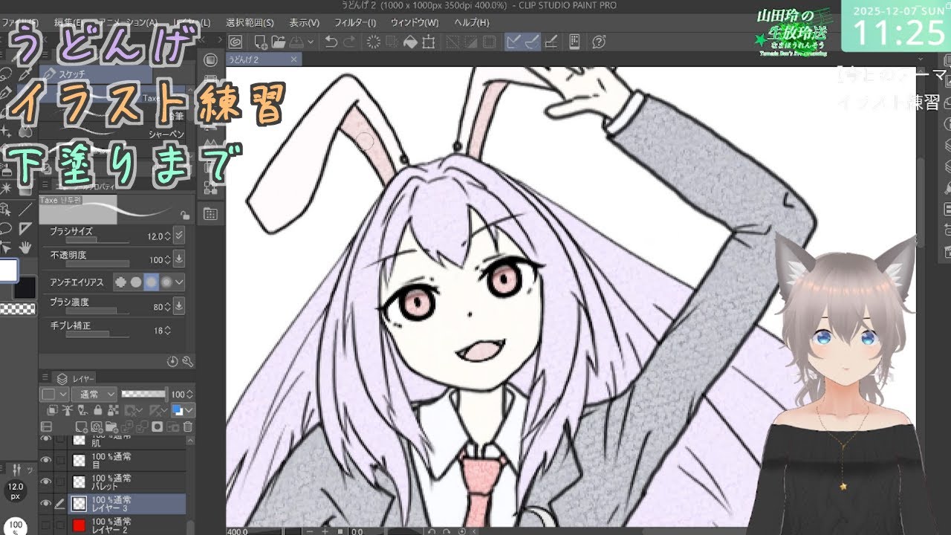The width and height of the screenshot is (951, 535).
Task: Click the save icon in toolbar
Action: [x=296, y=42]
